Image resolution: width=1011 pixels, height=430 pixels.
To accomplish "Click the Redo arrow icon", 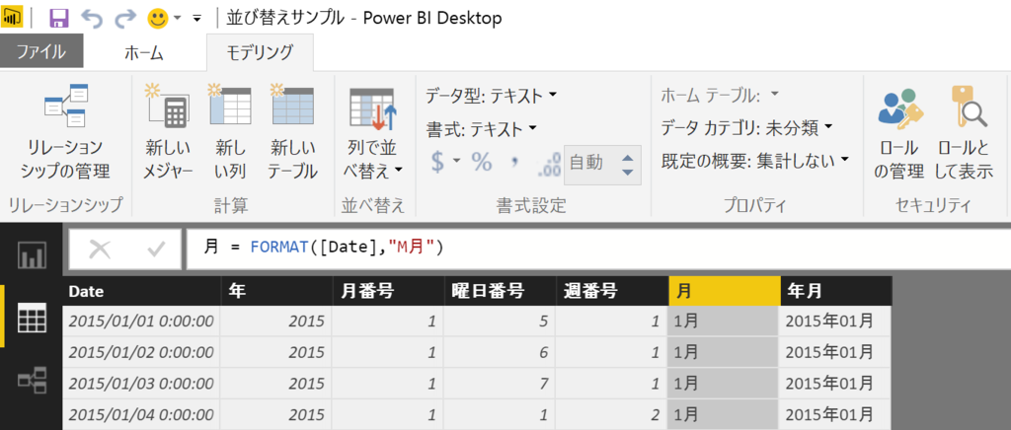I will pos(125,19).
